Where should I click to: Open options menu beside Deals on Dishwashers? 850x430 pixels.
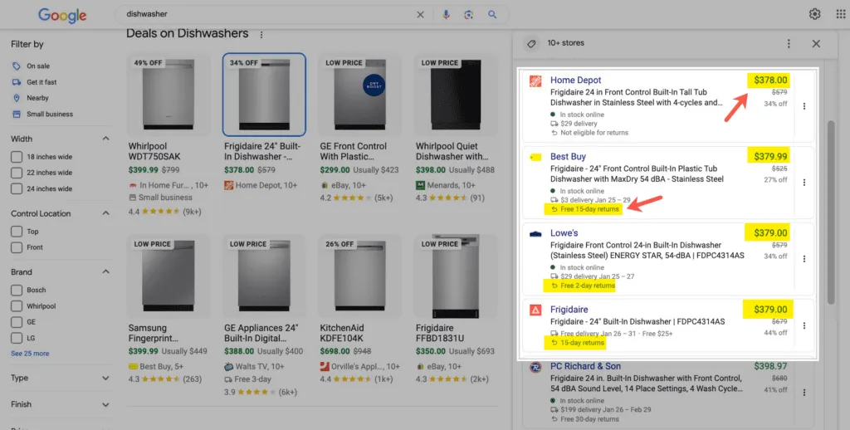tap(261, 35)
